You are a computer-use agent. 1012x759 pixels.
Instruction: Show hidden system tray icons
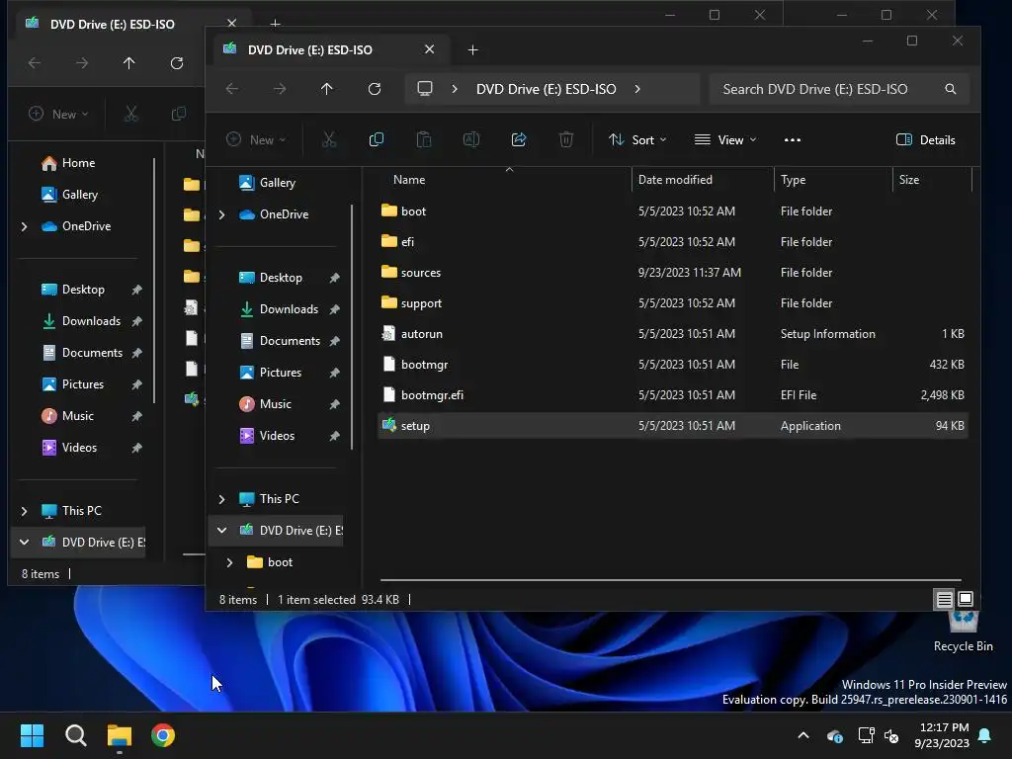pyautogui.click(x=803, y=735)
